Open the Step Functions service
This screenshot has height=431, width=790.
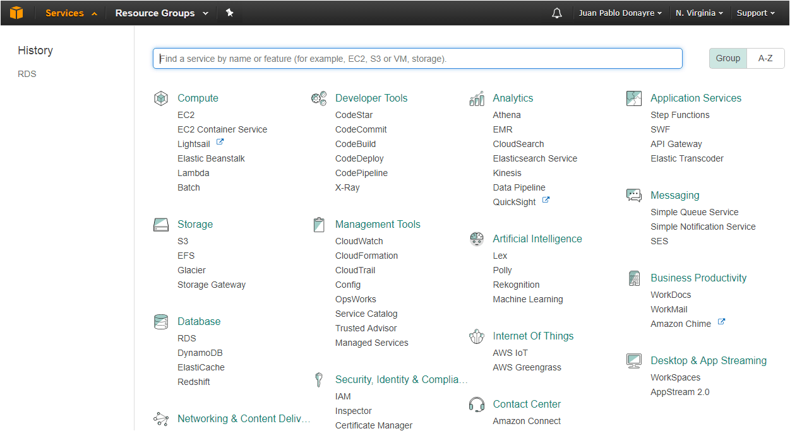coord(680,115)
